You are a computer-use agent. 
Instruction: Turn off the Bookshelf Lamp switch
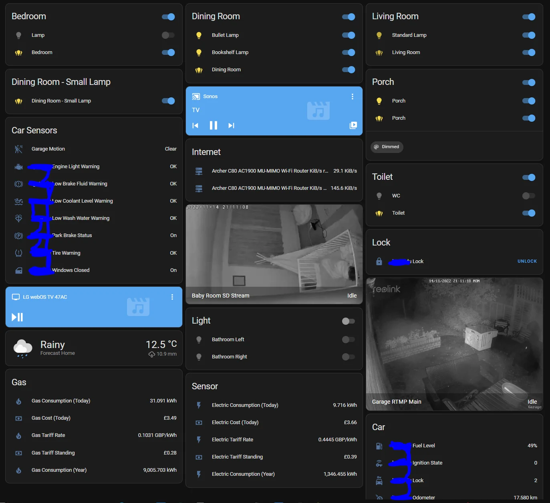tap(349, 52)
